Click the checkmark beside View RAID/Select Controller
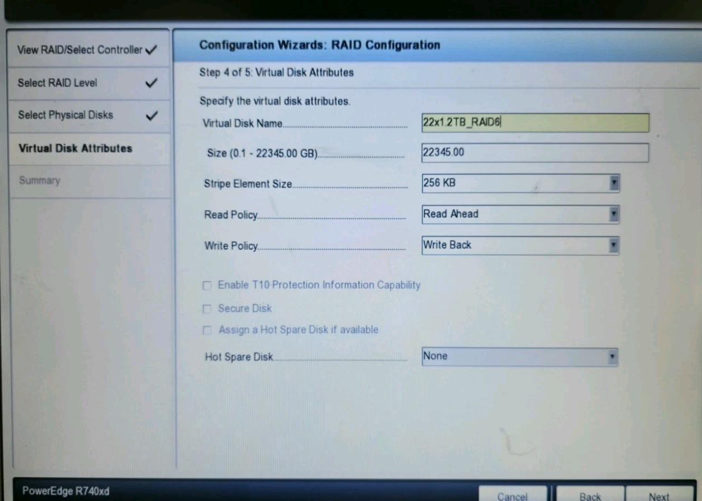 151,49
